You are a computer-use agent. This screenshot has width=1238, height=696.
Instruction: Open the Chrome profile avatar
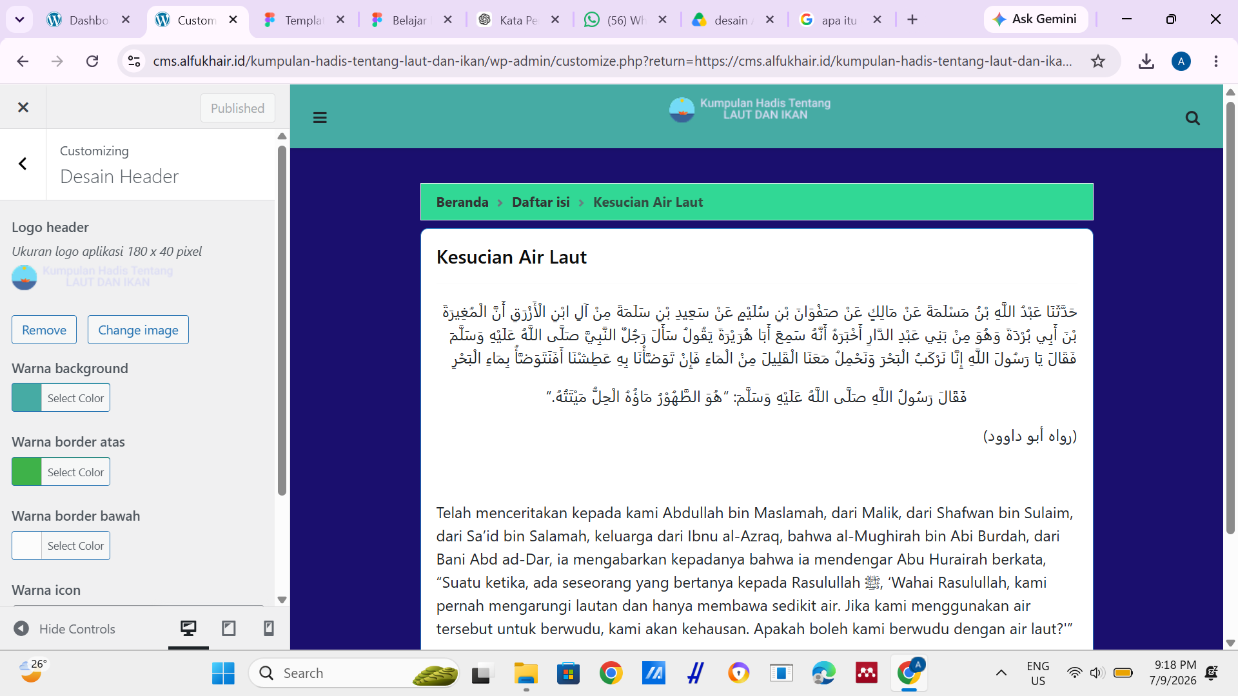(1181, 61)
